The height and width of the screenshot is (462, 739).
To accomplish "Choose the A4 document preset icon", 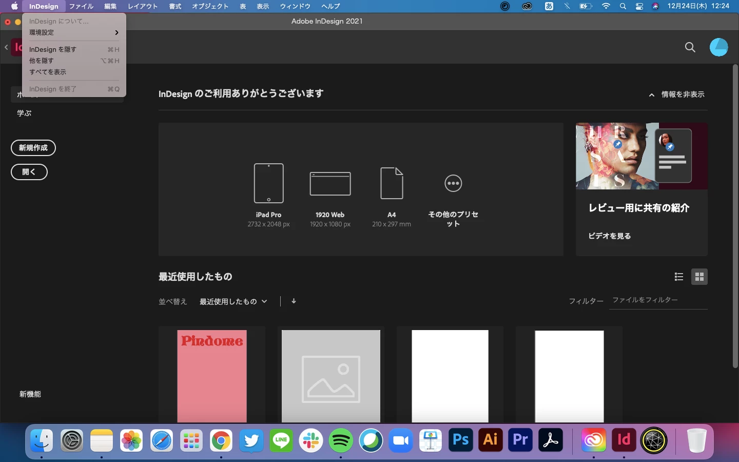I will point(392,183).
